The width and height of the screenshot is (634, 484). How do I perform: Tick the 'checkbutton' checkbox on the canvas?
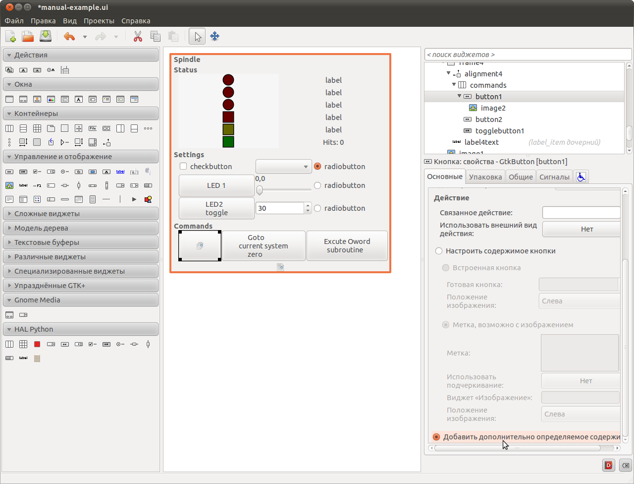tap(183, 166)
